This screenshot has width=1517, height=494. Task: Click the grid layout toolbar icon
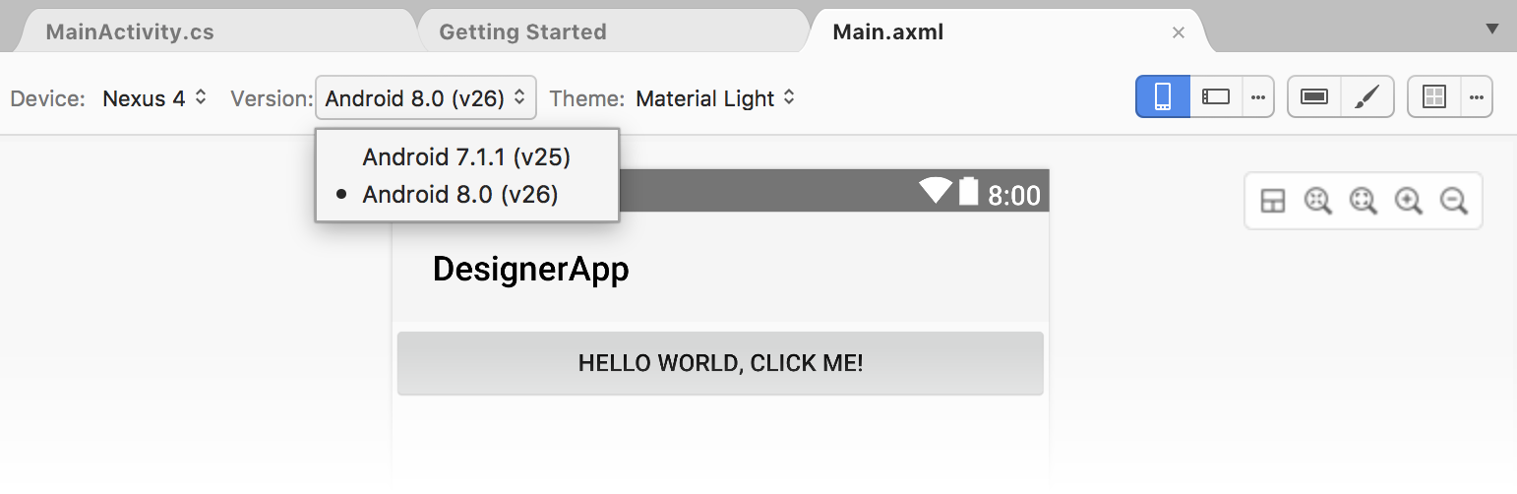point(1434,96)
